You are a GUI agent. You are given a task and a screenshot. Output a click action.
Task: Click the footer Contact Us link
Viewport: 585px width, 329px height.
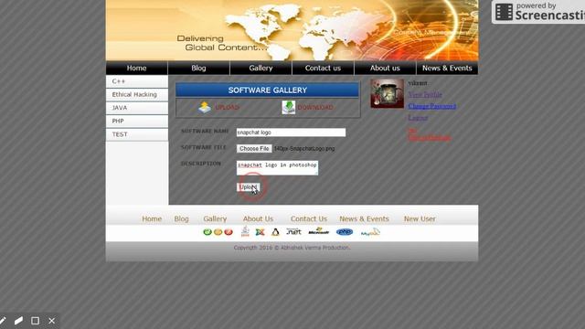[309, 219]
